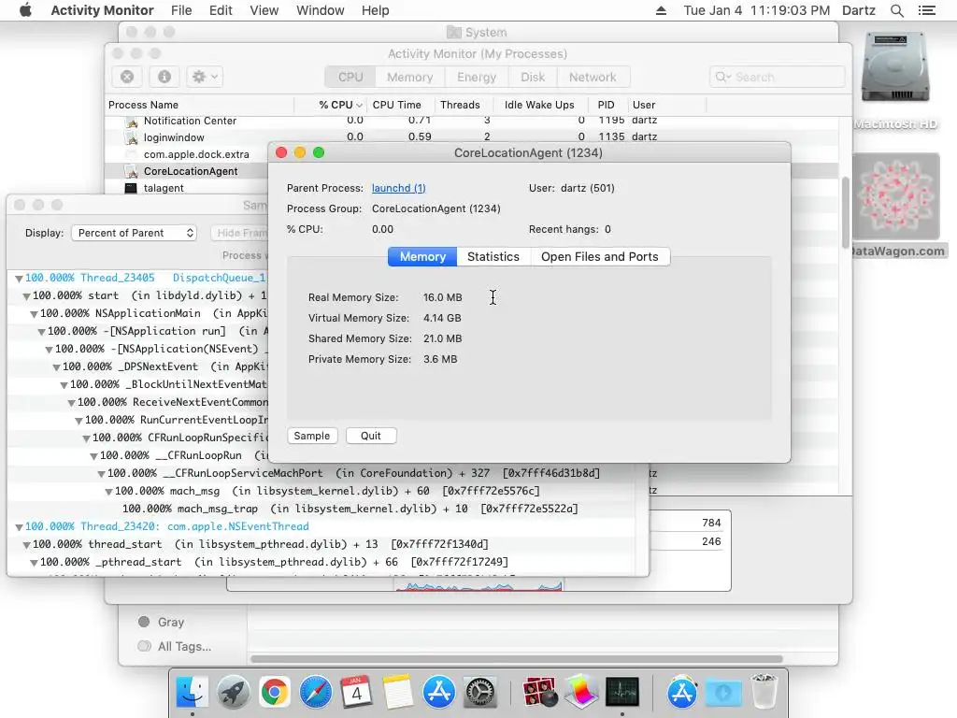Collapse thread_start row disclosure triangle
957x718 pixels.
(26, 545)
